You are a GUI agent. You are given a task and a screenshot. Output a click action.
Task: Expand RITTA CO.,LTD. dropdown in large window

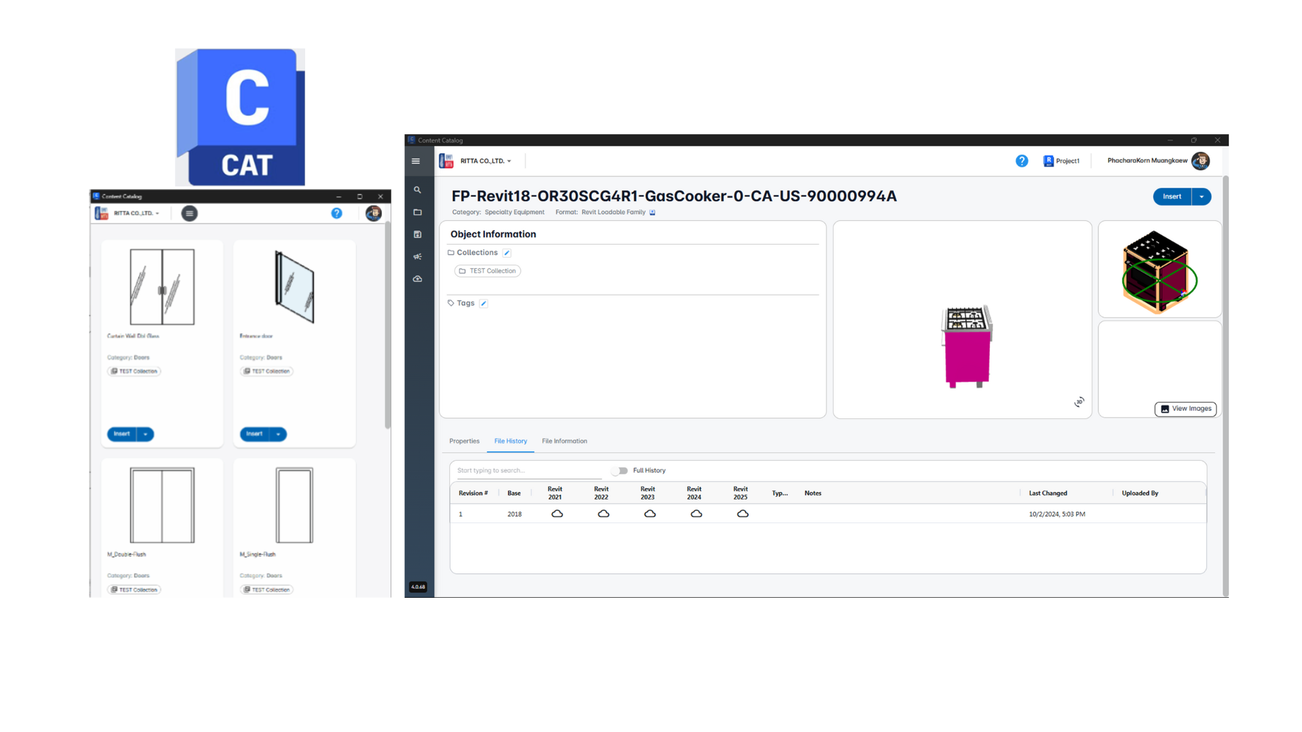click(x=509, y=161)
